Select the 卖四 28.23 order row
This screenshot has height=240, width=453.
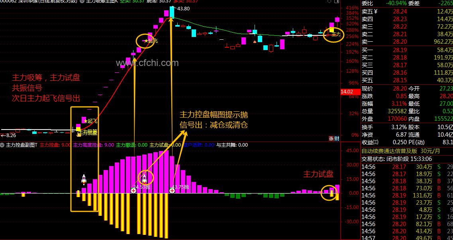407,19
